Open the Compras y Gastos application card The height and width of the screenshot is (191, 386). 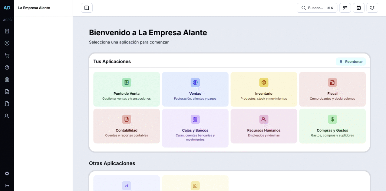(x=332, y=126)
